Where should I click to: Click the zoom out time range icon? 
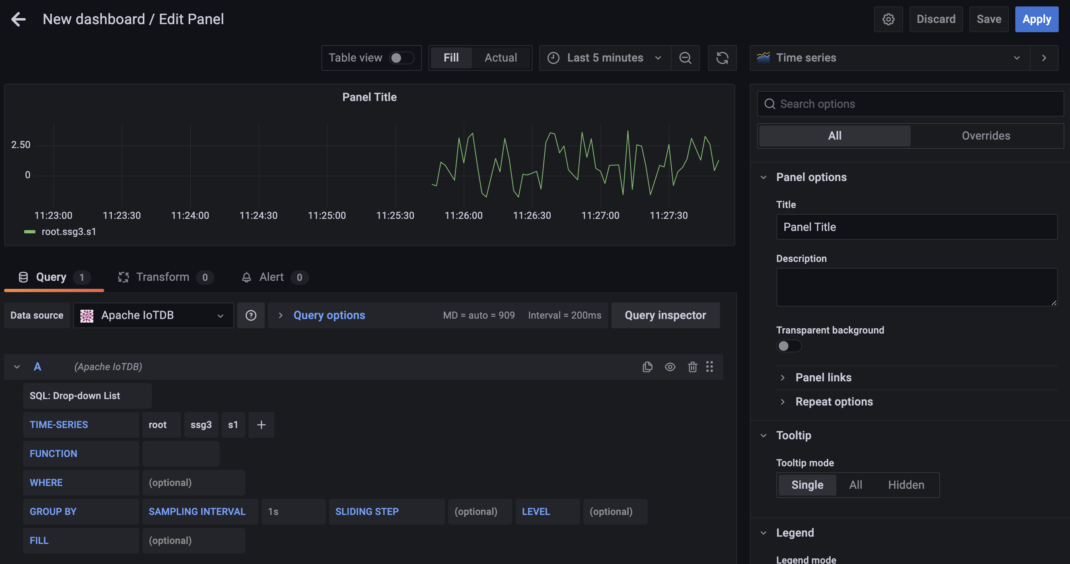click(x=685, y=58)
